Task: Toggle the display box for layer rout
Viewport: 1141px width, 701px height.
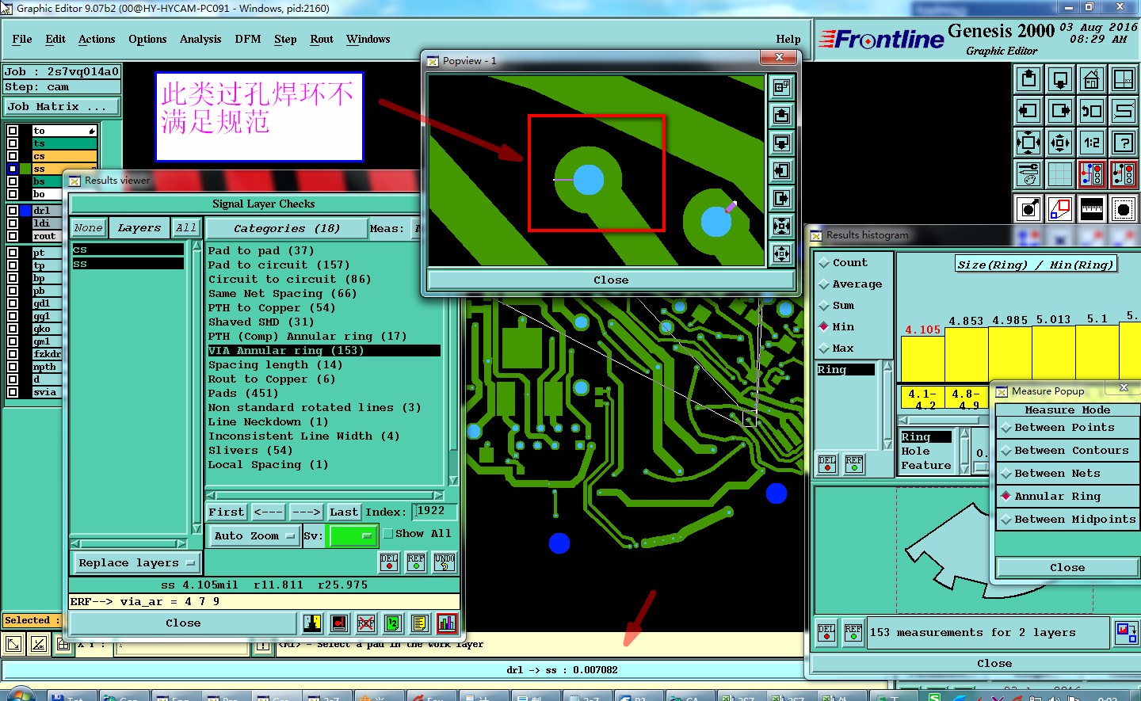Action: [x=13, y=236]
